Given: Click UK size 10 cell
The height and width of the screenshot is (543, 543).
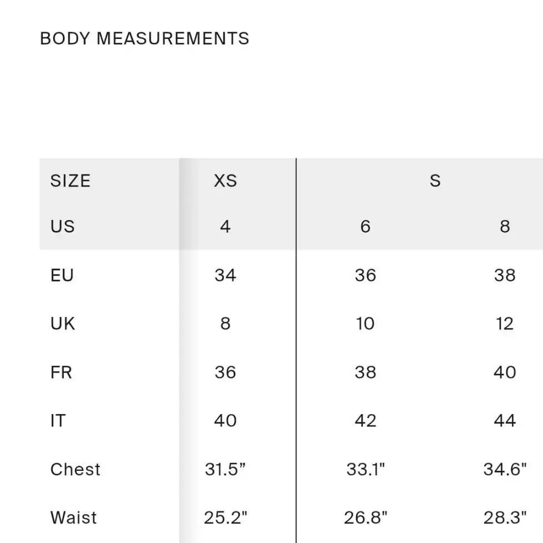Looking at the screenshot, I should click(365, 324).
